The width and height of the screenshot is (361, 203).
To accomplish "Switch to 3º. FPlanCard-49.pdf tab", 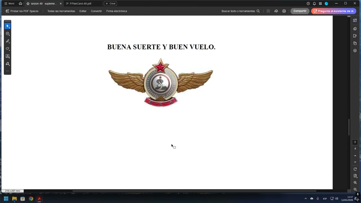I will [79, 3].
